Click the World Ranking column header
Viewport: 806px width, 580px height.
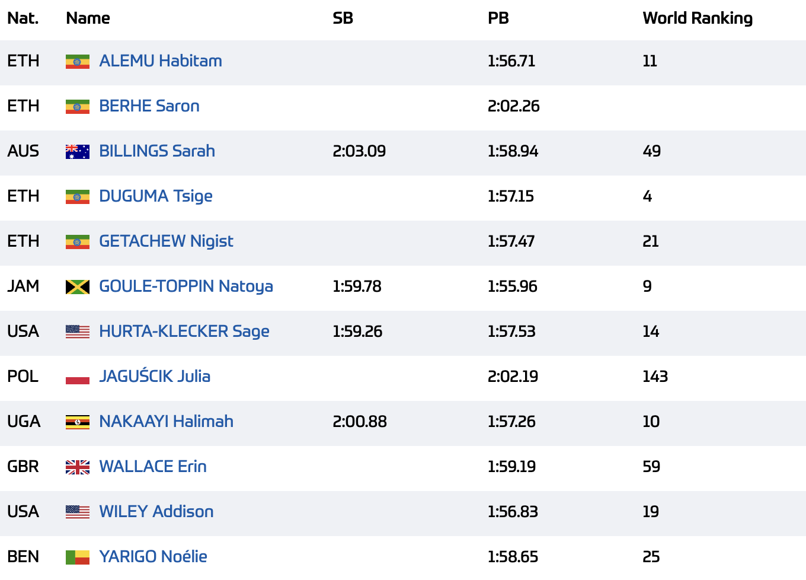697,18
